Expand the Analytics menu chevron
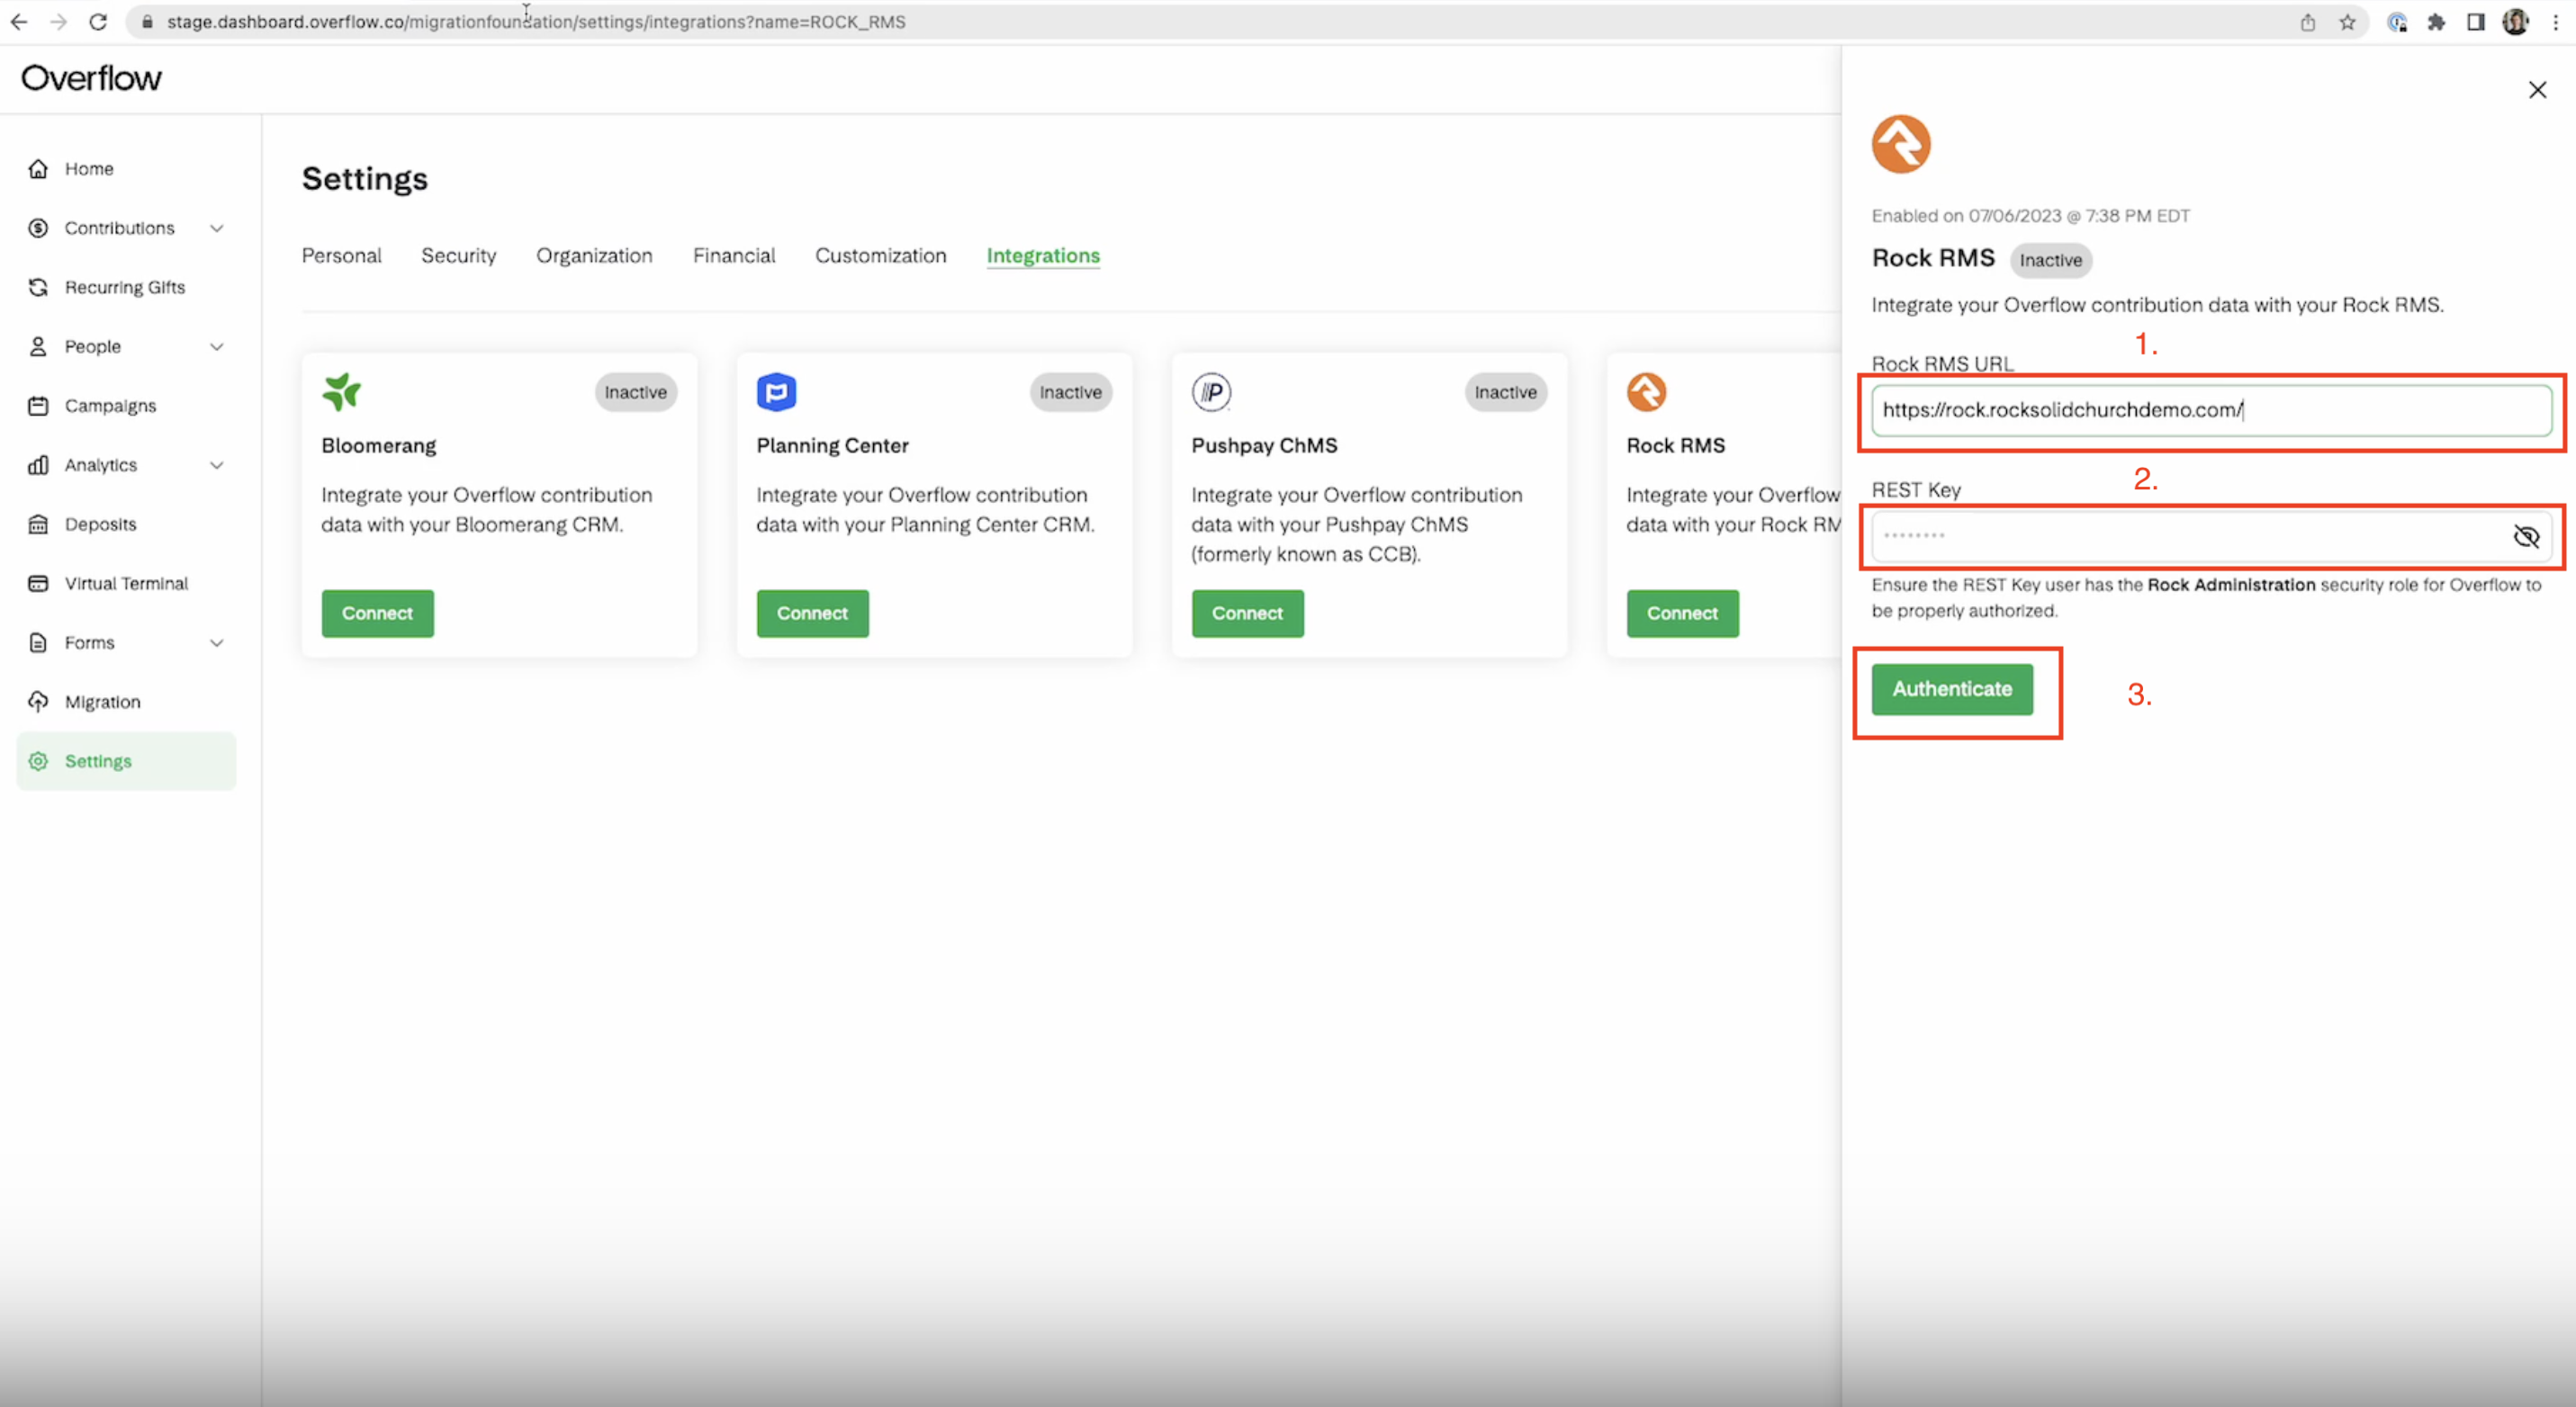2576x1407 pixels. pyautogui.click(x=217, y=465)
